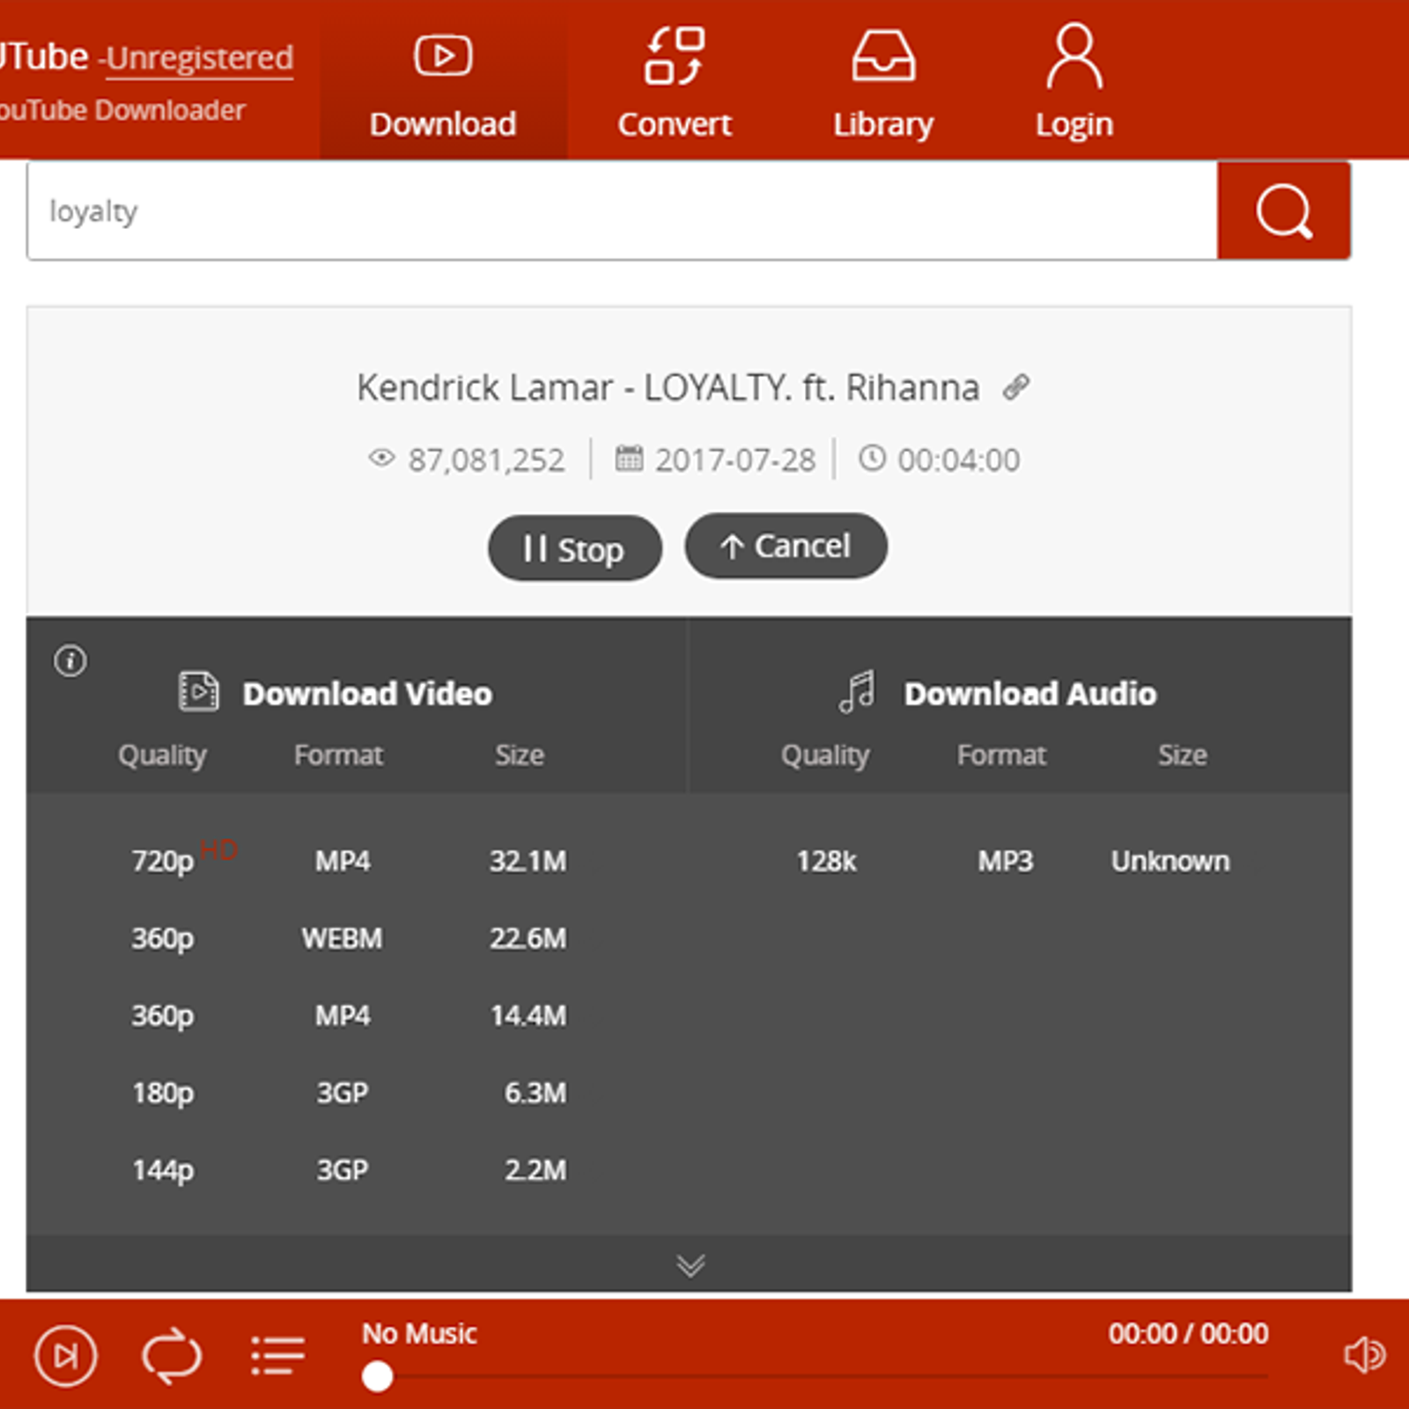1409x1409 pixels.
Task: Click the info icon in download panel
Action: point(70,660)
